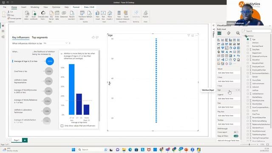The width and height of the screenshot is (272, 153).
Task: Click the Data pane Search box
Action: [x=257, y=31]
